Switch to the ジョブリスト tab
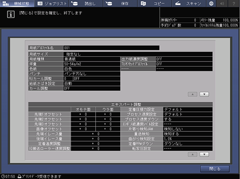Screen dimensions: 240x179 pos(52,3)
